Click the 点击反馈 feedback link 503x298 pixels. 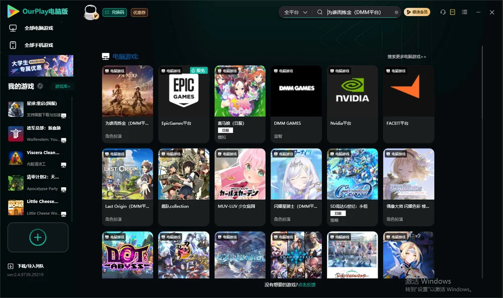point(307,285)
